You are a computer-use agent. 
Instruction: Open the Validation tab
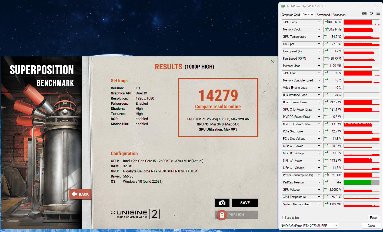point(339,15)
